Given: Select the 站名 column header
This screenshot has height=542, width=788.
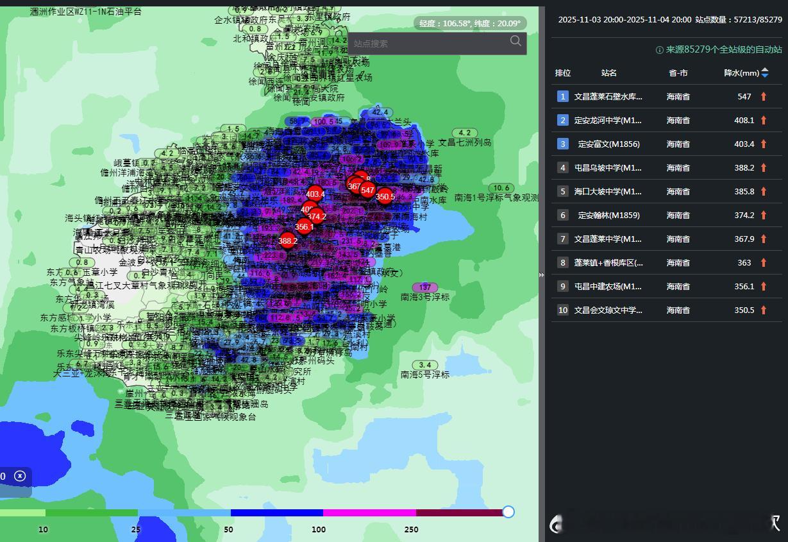Looking at the screenshot, I should pos(608,73).
